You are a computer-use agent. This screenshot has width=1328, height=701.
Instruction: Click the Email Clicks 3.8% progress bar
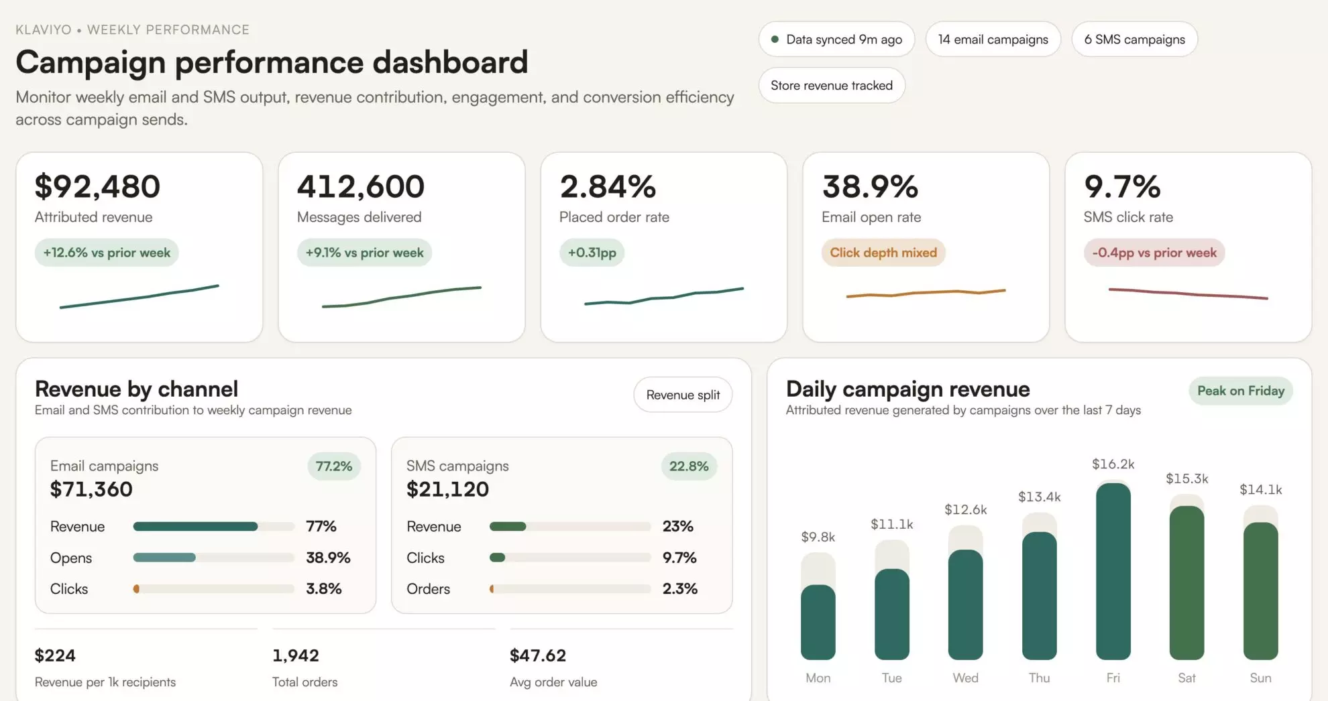click(x=214, y=589)
